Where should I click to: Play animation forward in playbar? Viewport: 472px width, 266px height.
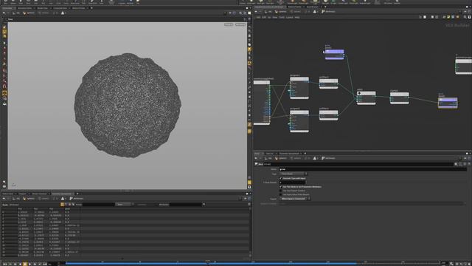click(29, 264)
